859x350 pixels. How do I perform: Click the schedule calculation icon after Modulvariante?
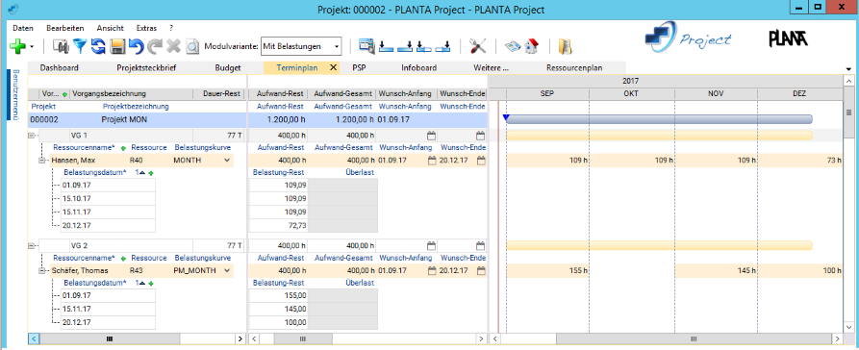[x=366, y=46]
